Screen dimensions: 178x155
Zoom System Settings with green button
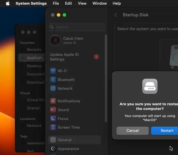pyautogui.click(x=64, y=15)
